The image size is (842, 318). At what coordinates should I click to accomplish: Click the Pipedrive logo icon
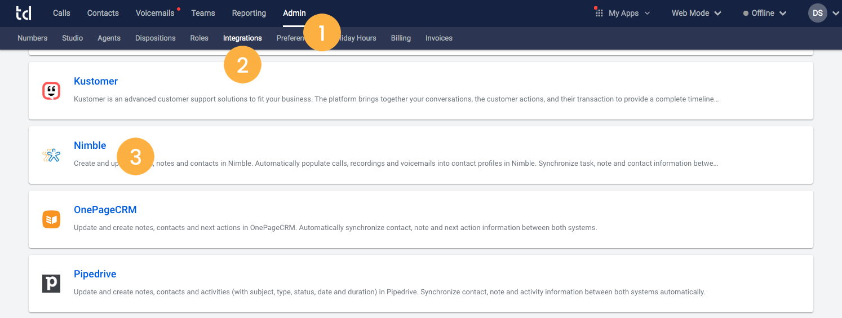pos(51,284)
